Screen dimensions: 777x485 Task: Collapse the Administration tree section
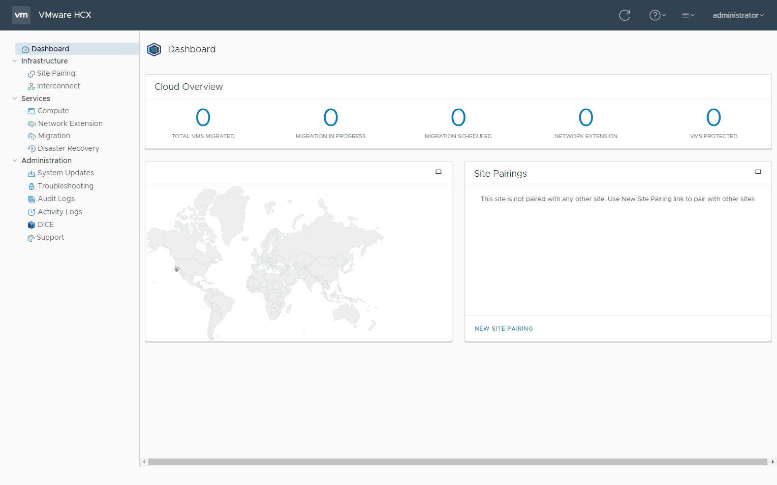[15, 160]
